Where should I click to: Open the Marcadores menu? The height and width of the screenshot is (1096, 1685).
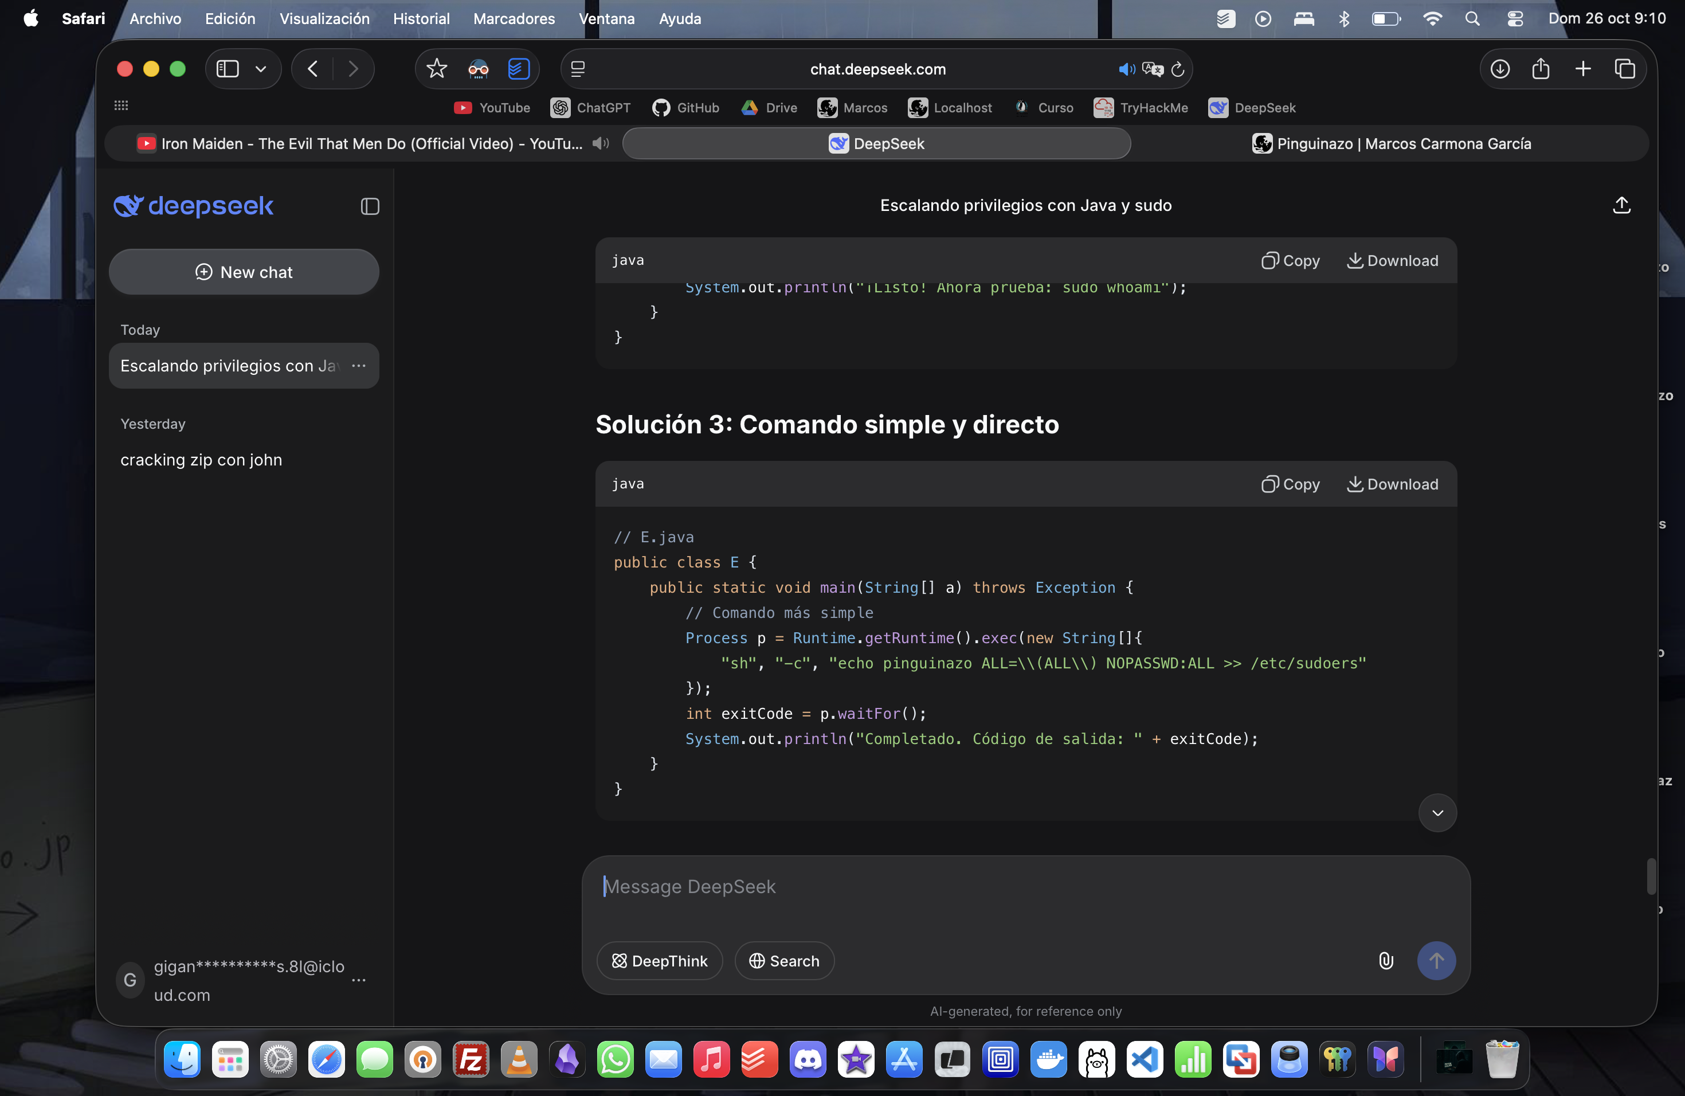pos(514,18)
